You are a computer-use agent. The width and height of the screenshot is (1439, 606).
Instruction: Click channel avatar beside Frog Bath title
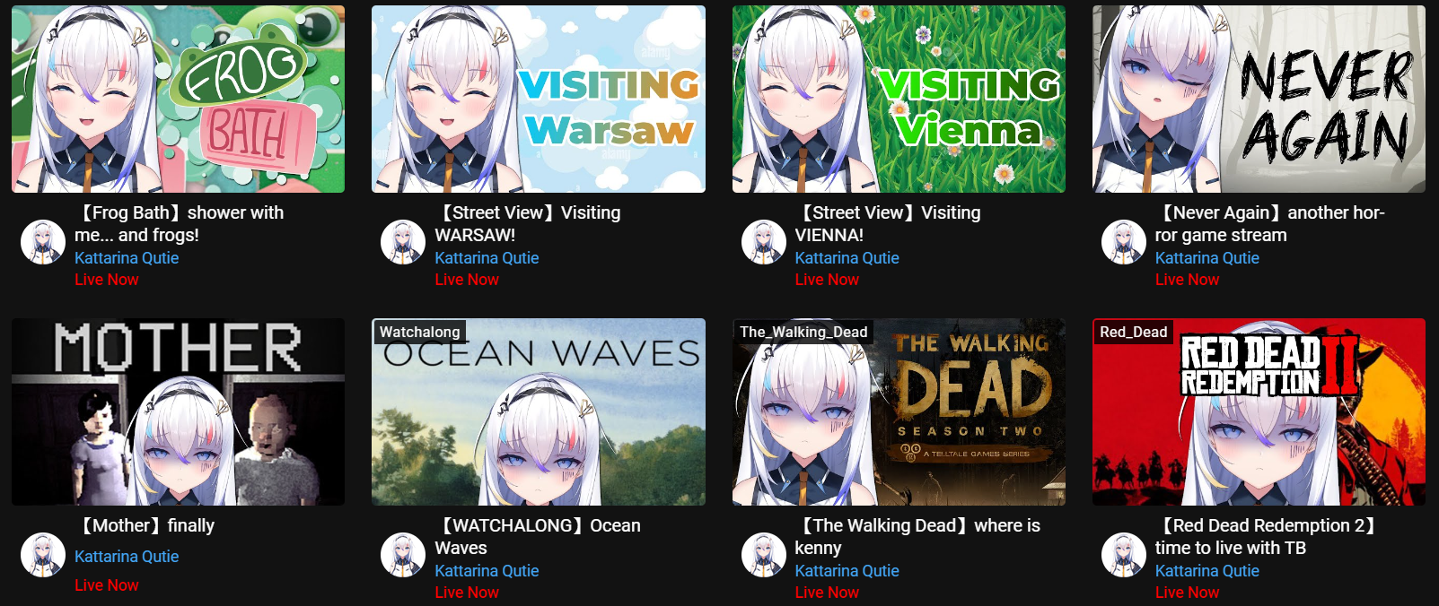43,242
